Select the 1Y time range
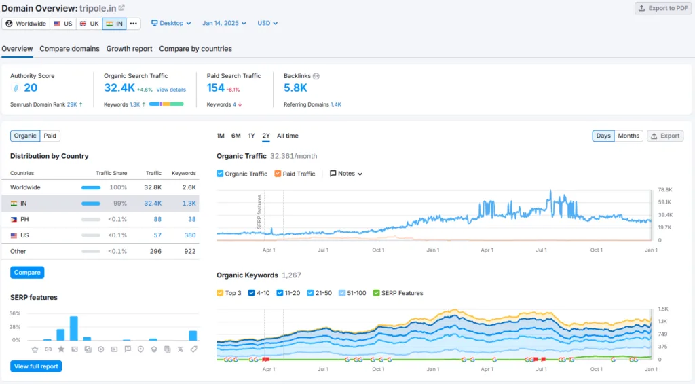The width and height of the screenshot is (695, 384). coord(251,136)
